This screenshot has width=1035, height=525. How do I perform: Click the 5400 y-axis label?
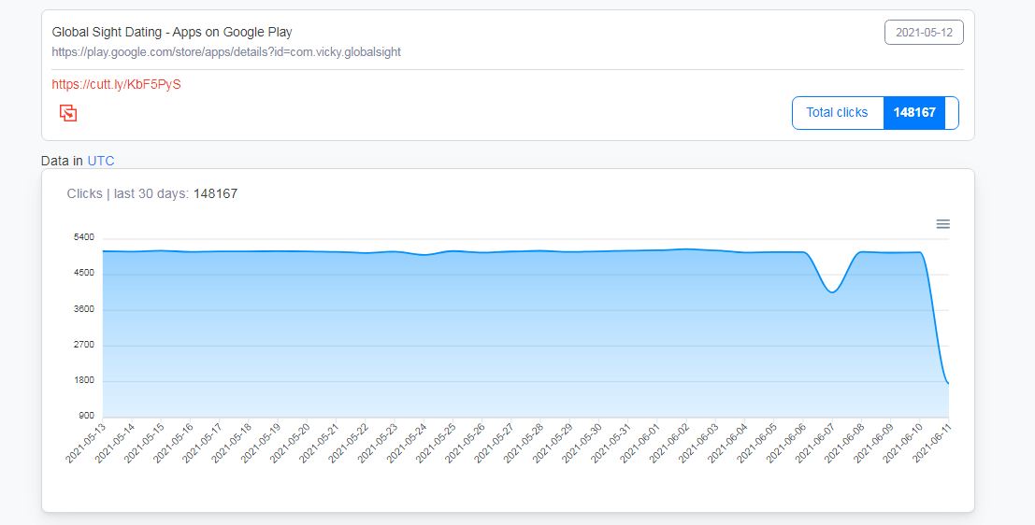(x=84, y=237)
